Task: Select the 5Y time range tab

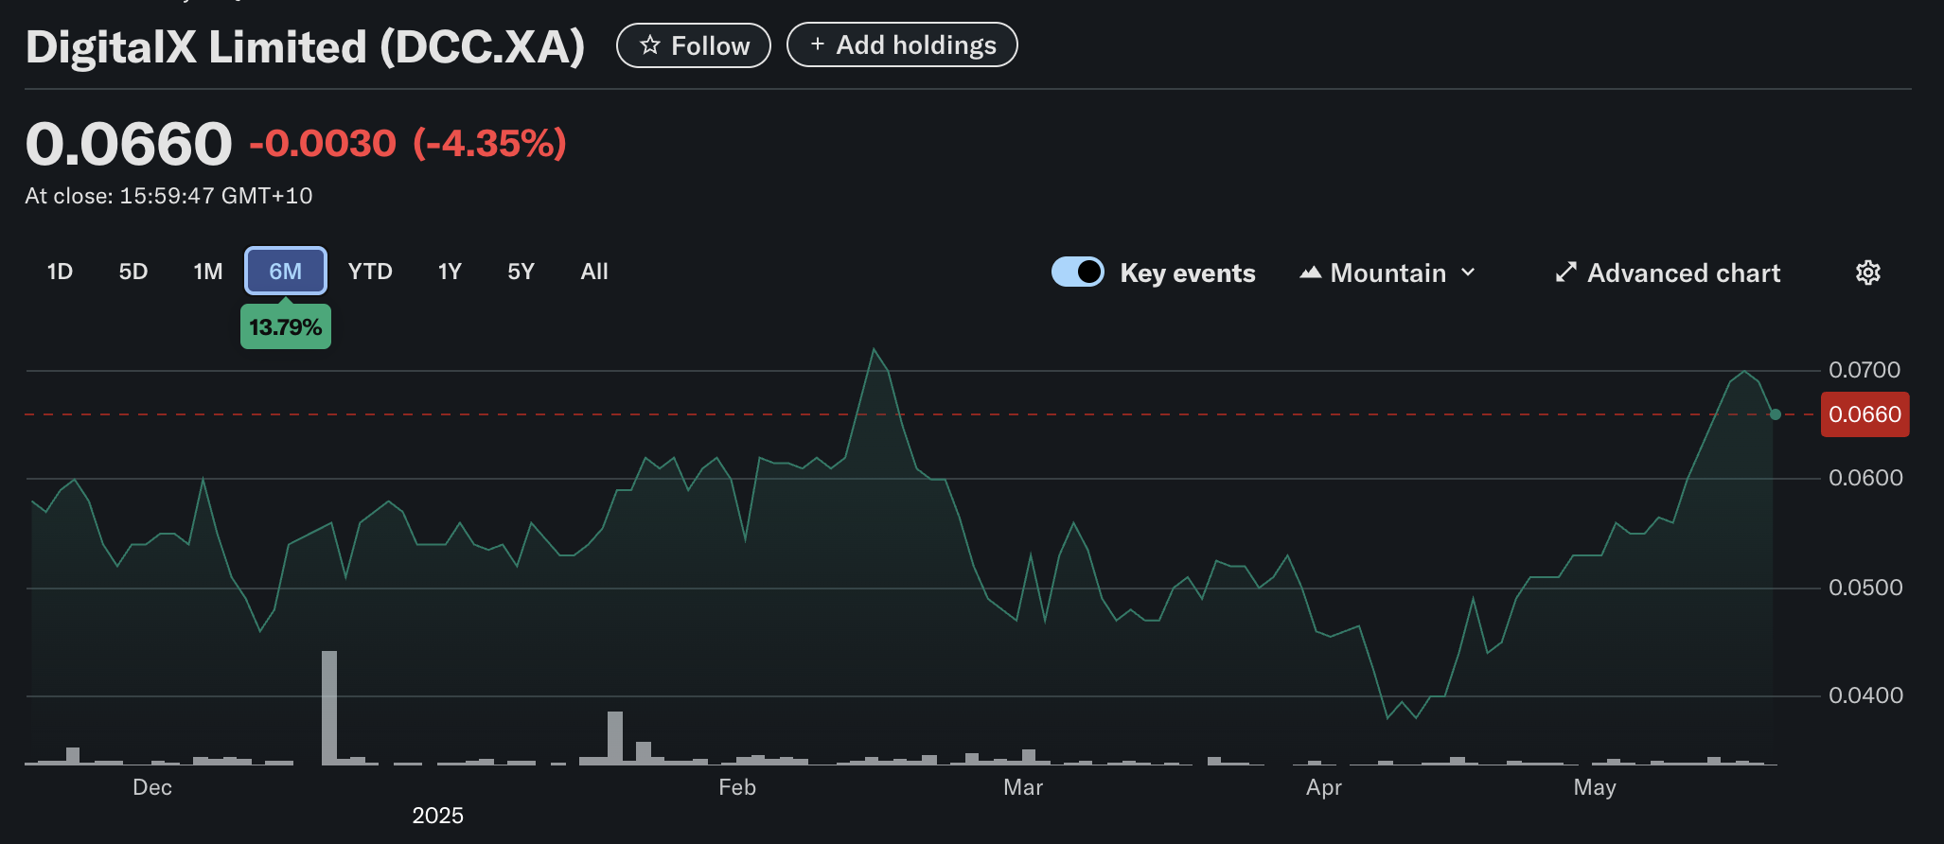Action: 521,272
